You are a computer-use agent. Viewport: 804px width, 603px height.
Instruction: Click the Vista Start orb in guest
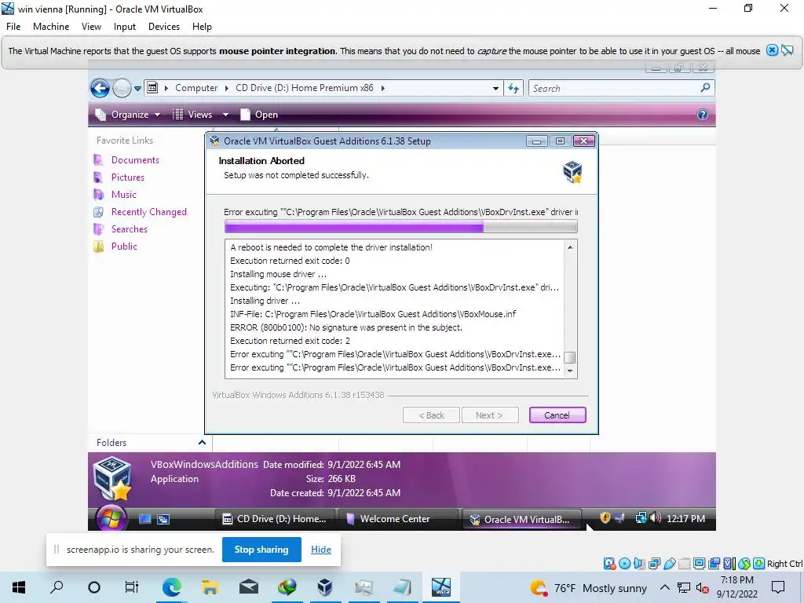(x=110, y=518)
